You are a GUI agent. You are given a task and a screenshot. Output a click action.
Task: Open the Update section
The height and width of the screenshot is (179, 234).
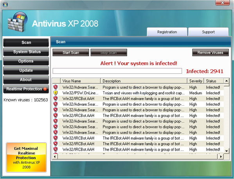pyautogui.click(x=26, y=70)
